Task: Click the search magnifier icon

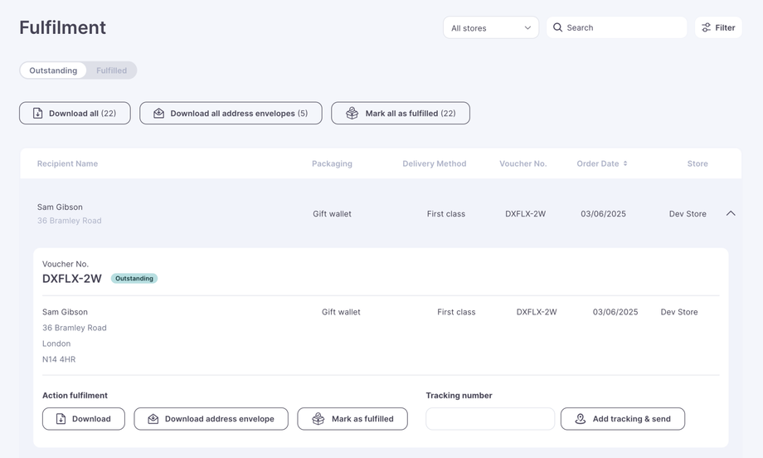Action: point(558,27)
